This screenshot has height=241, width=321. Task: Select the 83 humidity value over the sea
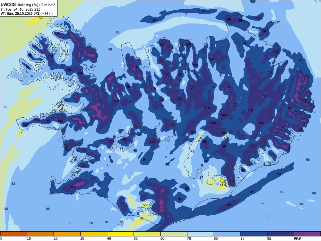click(x=13, y=183)
